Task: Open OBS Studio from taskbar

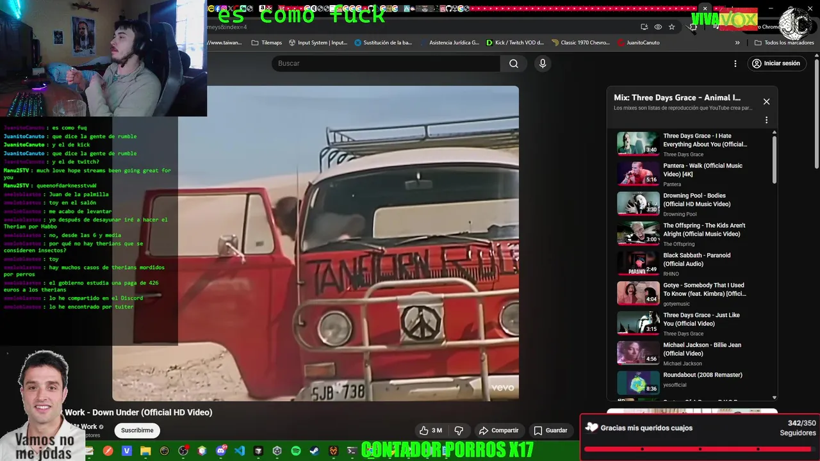Action: click(x=183, y=451)
